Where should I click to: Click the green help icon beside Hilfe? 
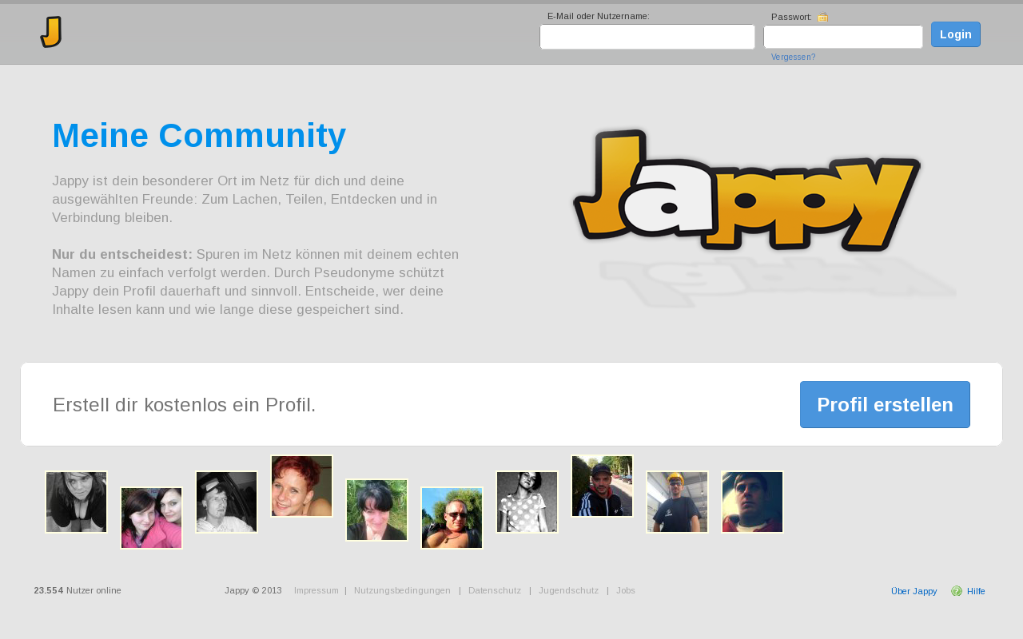pyautogui.click(x=957, y=591)
